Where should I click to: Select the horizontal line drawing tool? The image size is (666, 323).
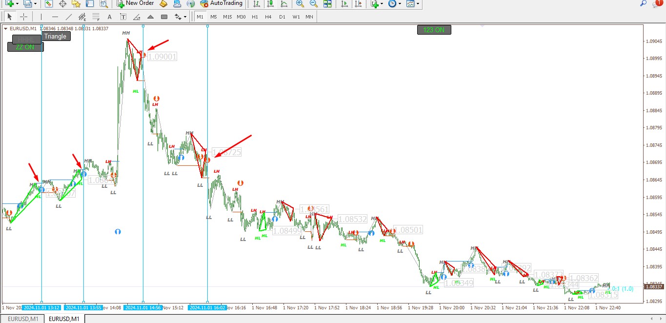[x=55, y=17]
